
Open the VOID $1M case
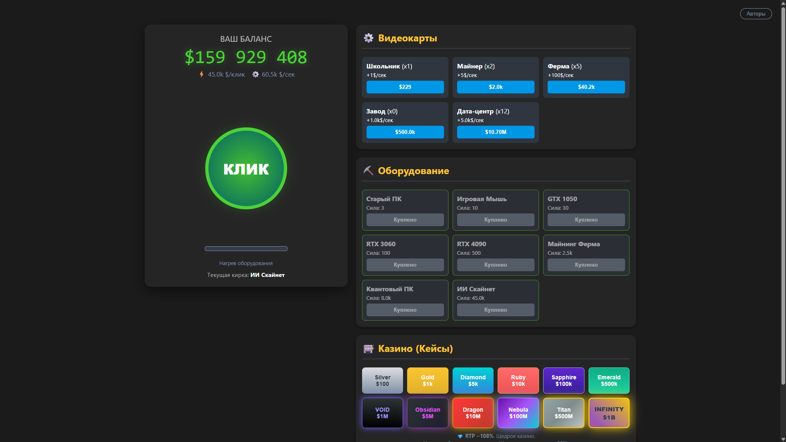(x=382, y=413)
